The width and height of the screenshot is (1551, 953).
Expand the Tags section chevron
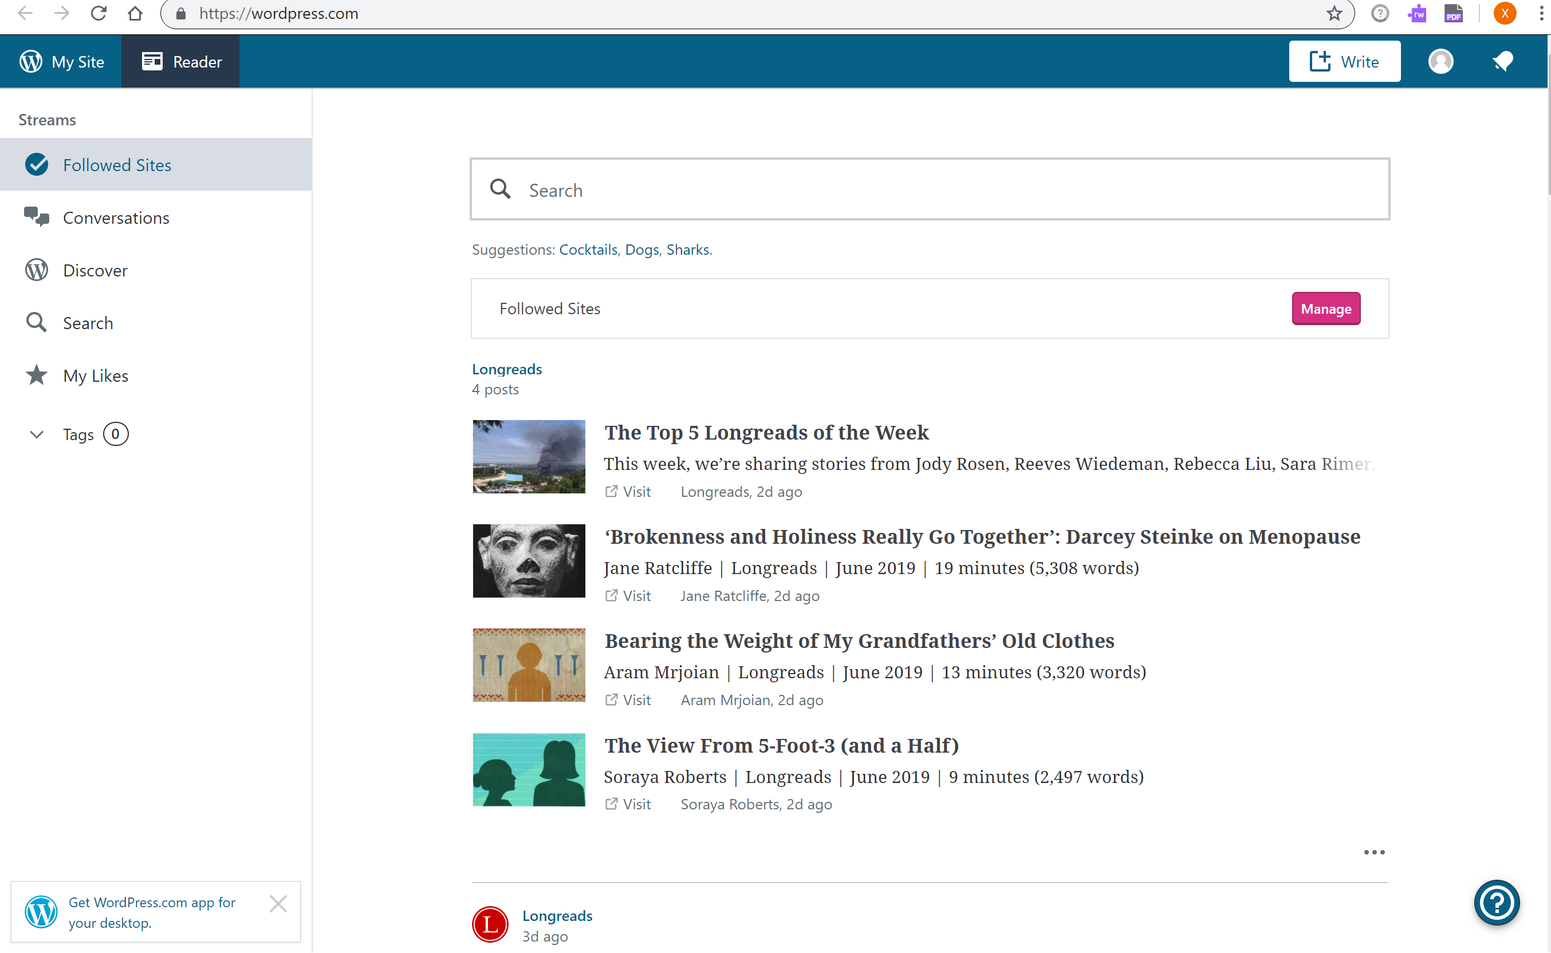click(x=37, y=434)
